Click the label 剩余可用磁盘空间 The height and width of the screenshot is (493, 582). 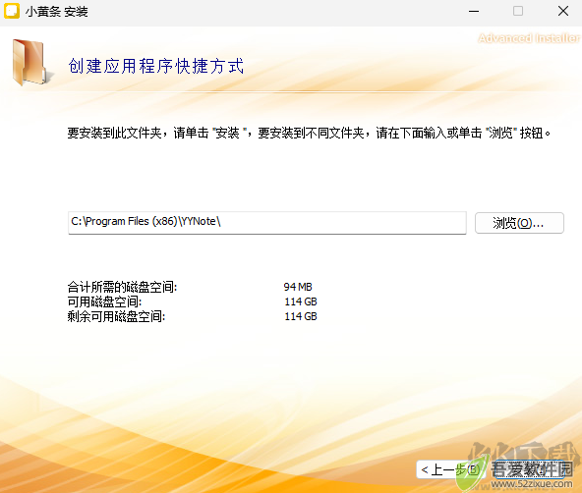pyautogui.click(x=116, y=316)
